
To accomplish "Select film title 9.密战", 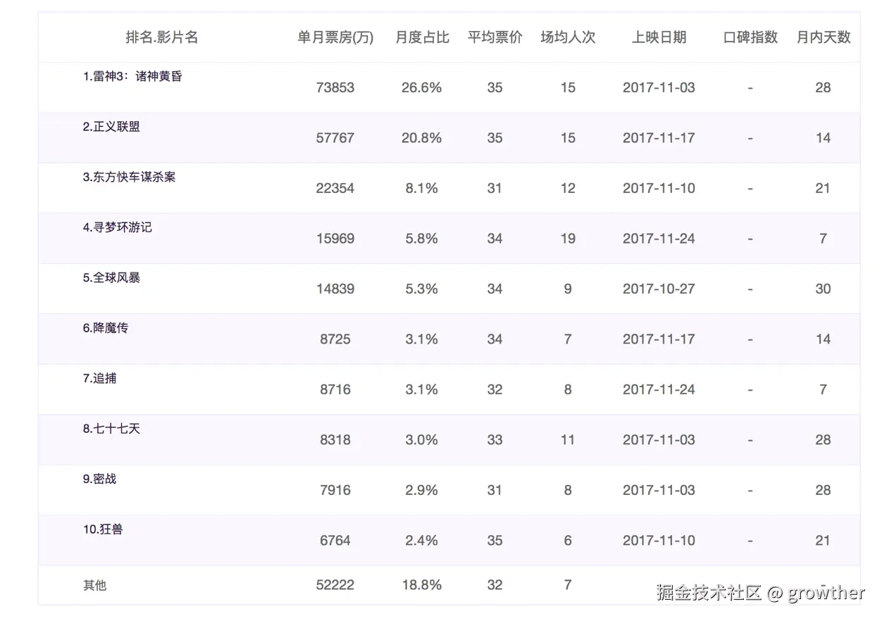I will (x=99, y=479).
